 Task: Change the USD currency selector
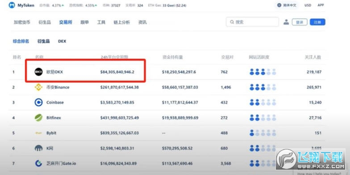308,5
